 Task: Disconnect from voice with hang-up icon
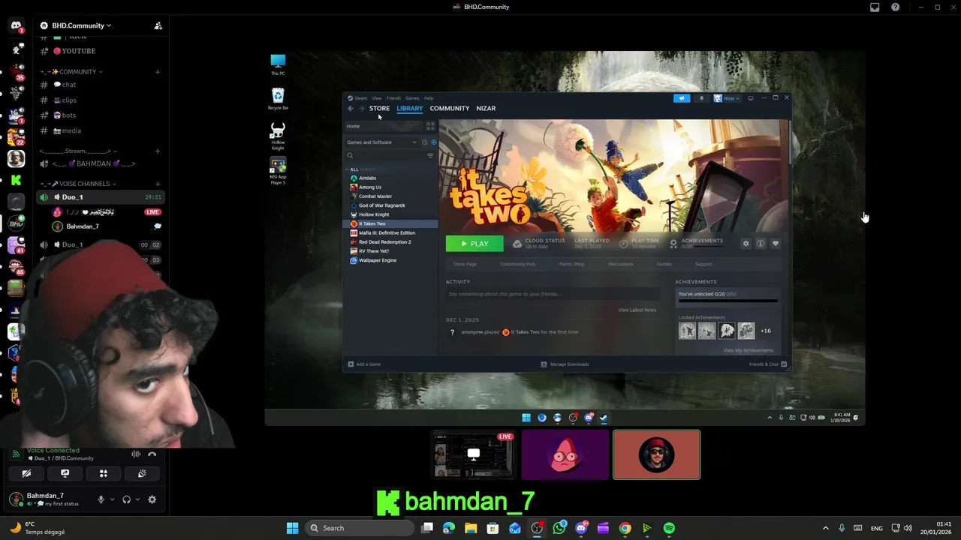pyautogui.click(x=152, y=454)
